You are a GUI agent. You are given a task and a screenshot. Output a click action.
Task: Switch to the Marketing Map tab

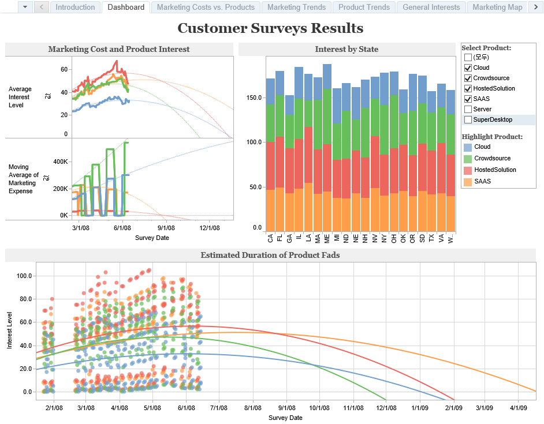(497, 7)
